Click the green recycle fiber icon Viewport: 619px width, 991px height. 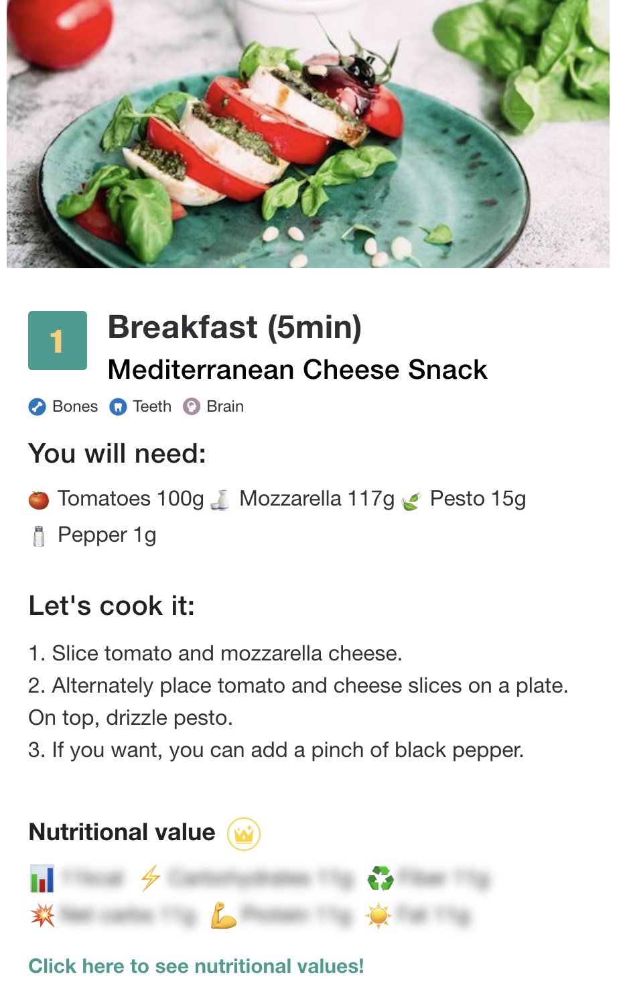click(381, 878)
